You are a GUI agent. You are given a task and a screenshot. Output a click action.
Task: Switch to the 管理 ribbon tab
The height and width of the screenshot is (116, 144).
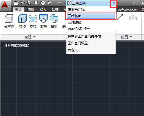(55, 10)
